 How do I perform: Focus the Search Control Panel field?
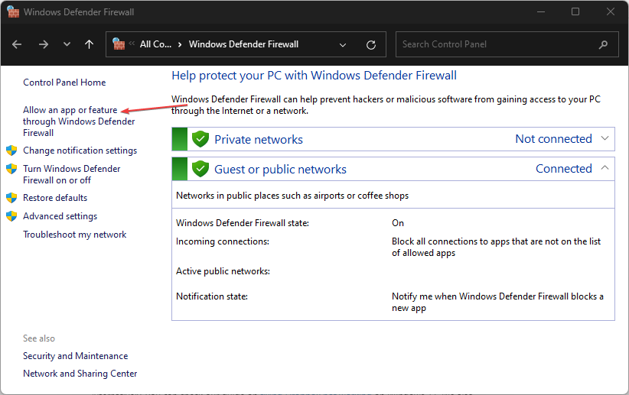(x=507, y=44)
